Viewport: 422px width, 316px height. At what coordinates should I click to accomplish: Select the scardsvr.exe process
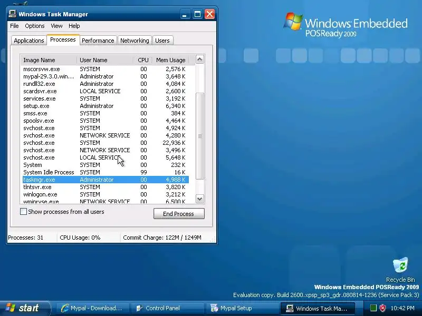pyautogui.click(x=105, y=91)
